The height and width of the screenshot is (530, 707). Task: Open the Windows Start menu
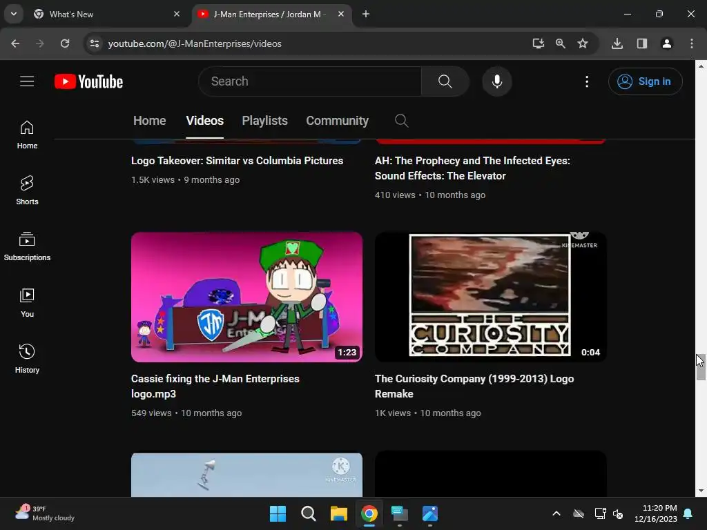278,513
